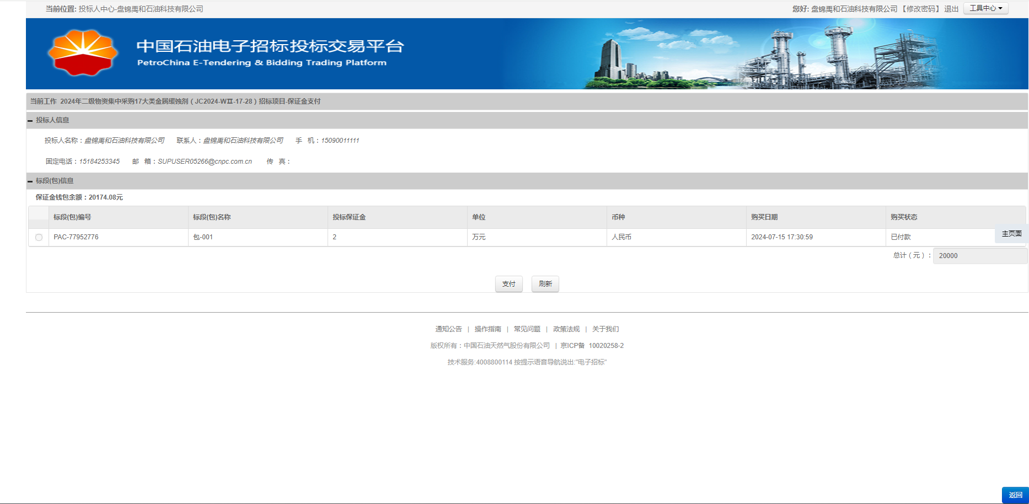Click the 当前工作 project title bar

pyautogui.click(x=527, y=101)
